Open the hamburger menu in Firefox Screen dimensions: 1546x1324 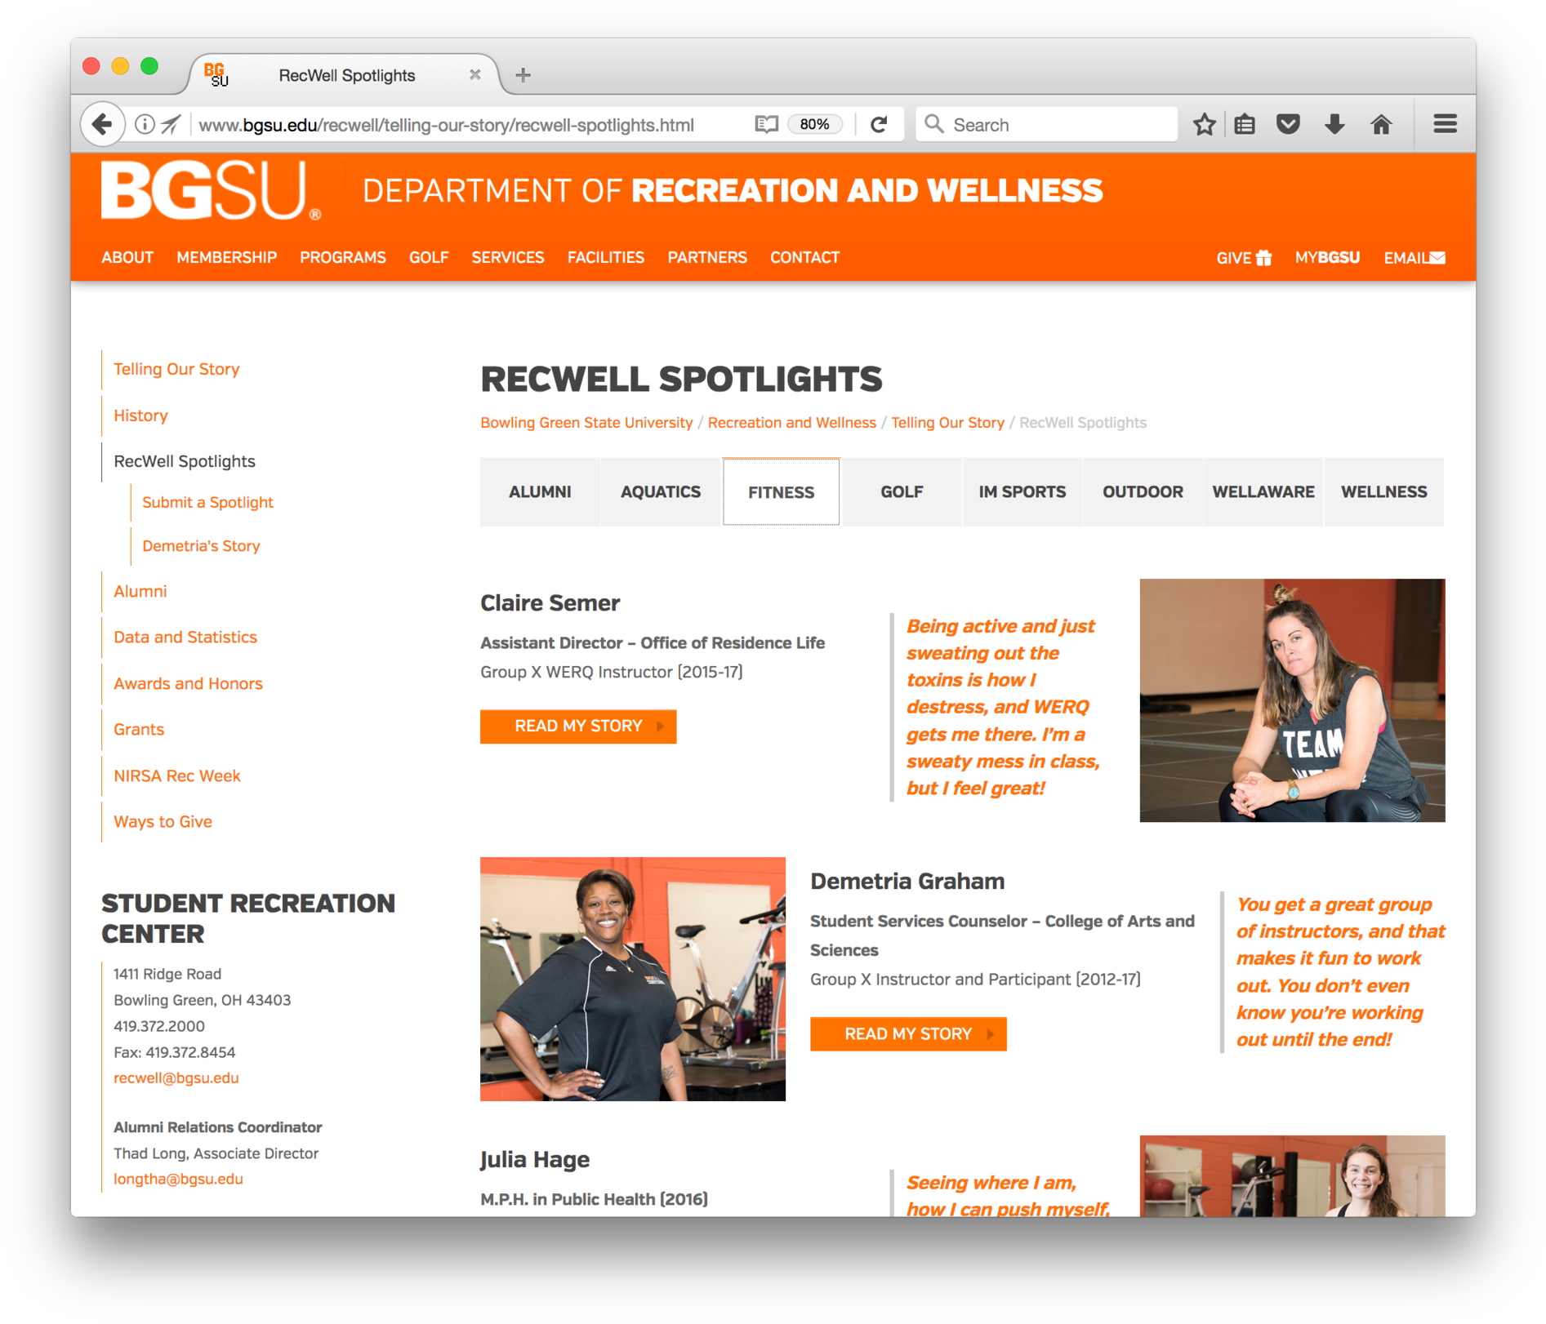click(1445, 125)
